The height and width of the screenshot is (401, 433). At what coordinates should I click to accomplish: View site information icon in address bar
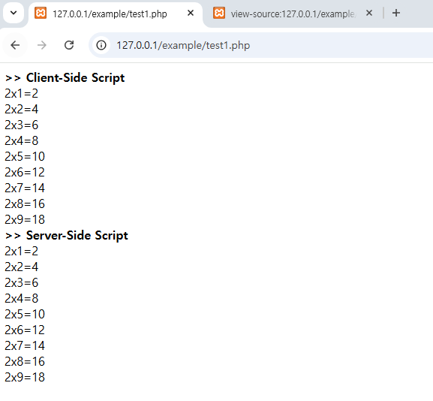point(101,45)
